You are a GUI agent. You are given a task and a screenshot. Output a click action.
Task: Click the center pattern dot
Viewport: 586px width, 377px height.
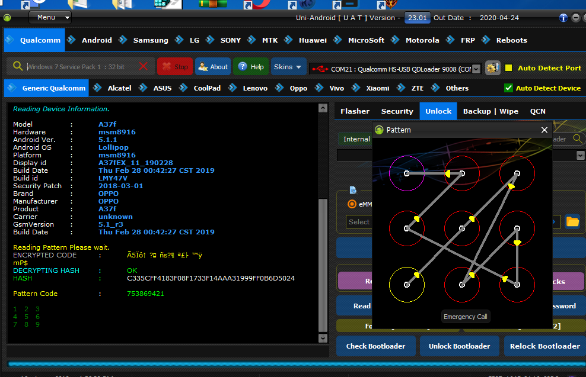coord(462,228)
